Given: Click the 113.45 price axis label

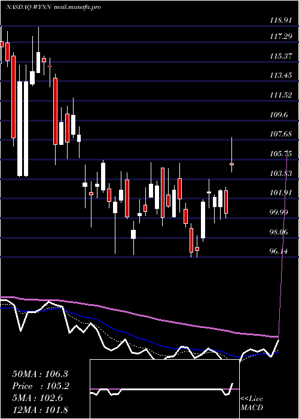Looking at the screenshot, I should click(280, 75).
